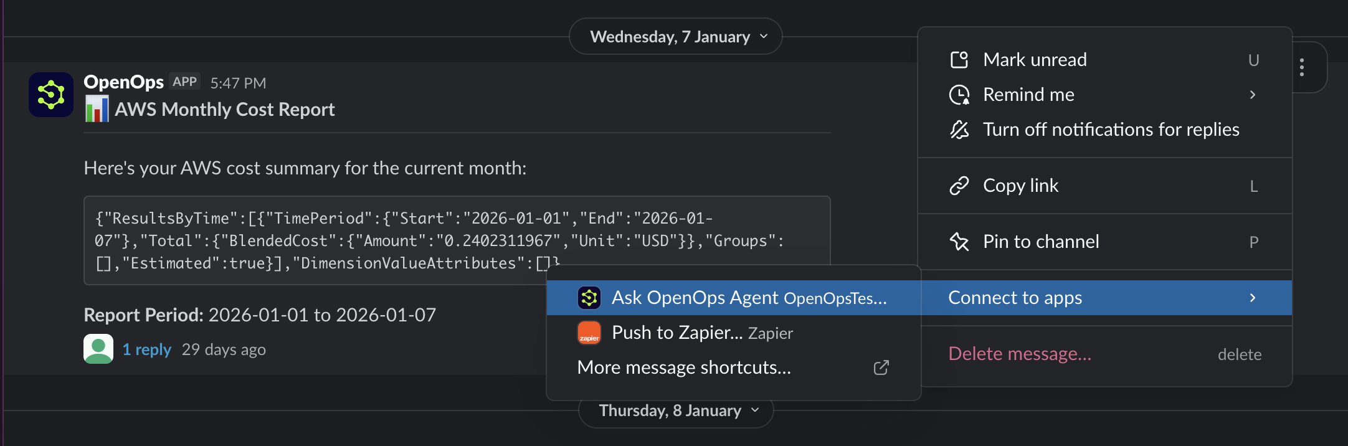Click More message shortcuts
Screen dimensions: 1348x446
(x=683, y=368)
